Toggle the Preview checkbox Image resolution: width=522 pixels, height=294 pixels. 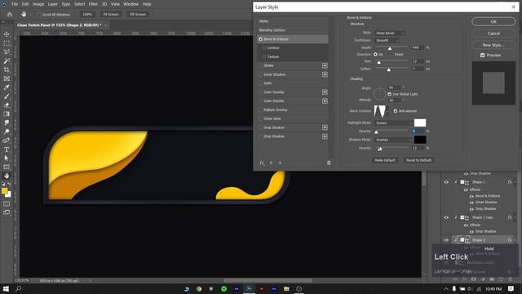pyautogui.click(x=482, y=56)
